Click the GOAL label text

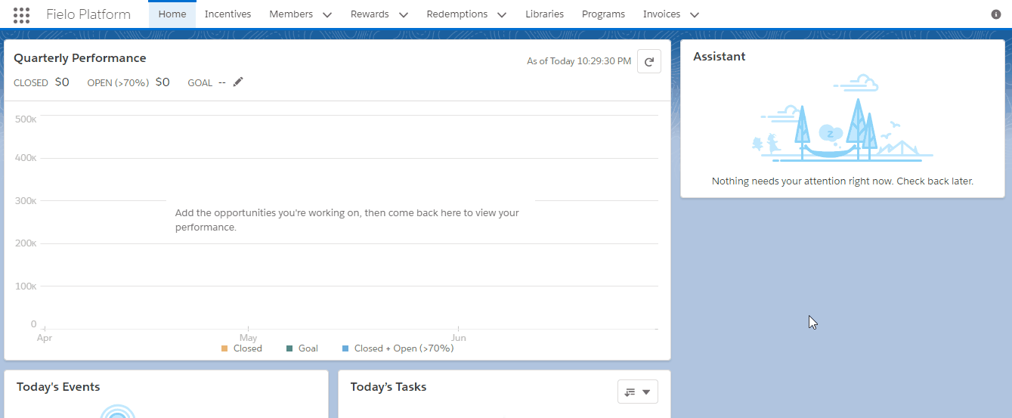pos(200,82)
